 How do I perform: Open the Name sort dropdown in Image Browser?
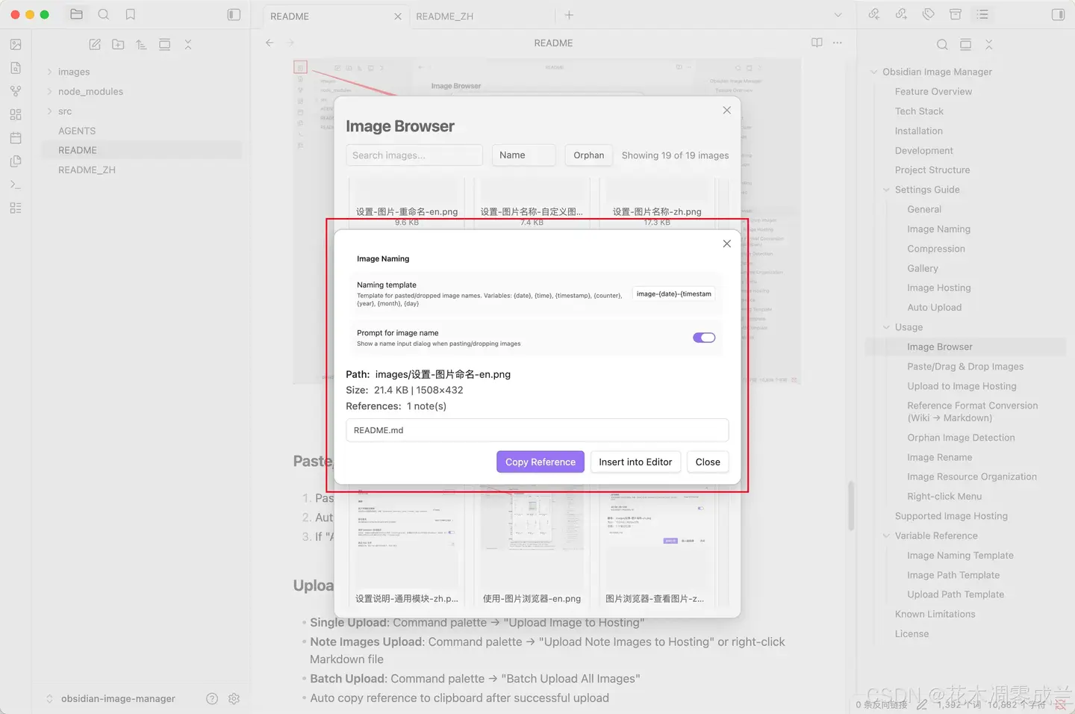(x=523, y=155)
